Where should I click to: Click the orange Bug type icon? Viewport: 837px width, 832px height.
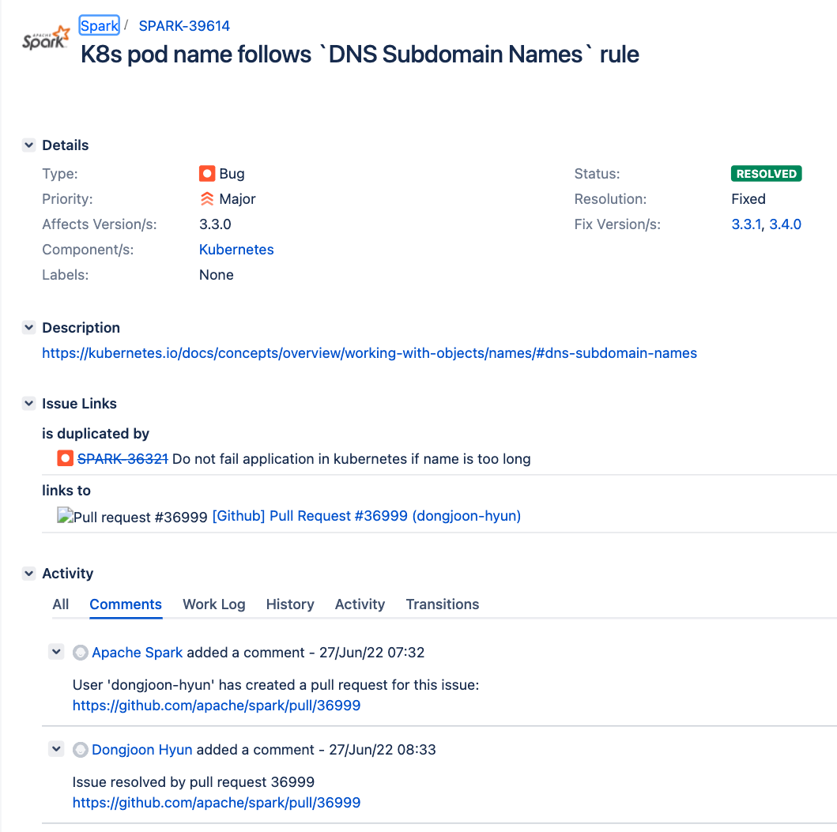pyautogui.click(x=207, y=173)
